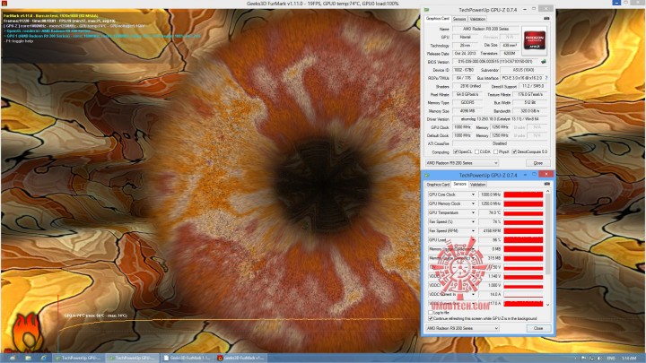
Task: Click Close button in Sensors GPU-Z window
Action: click(538, 328)
